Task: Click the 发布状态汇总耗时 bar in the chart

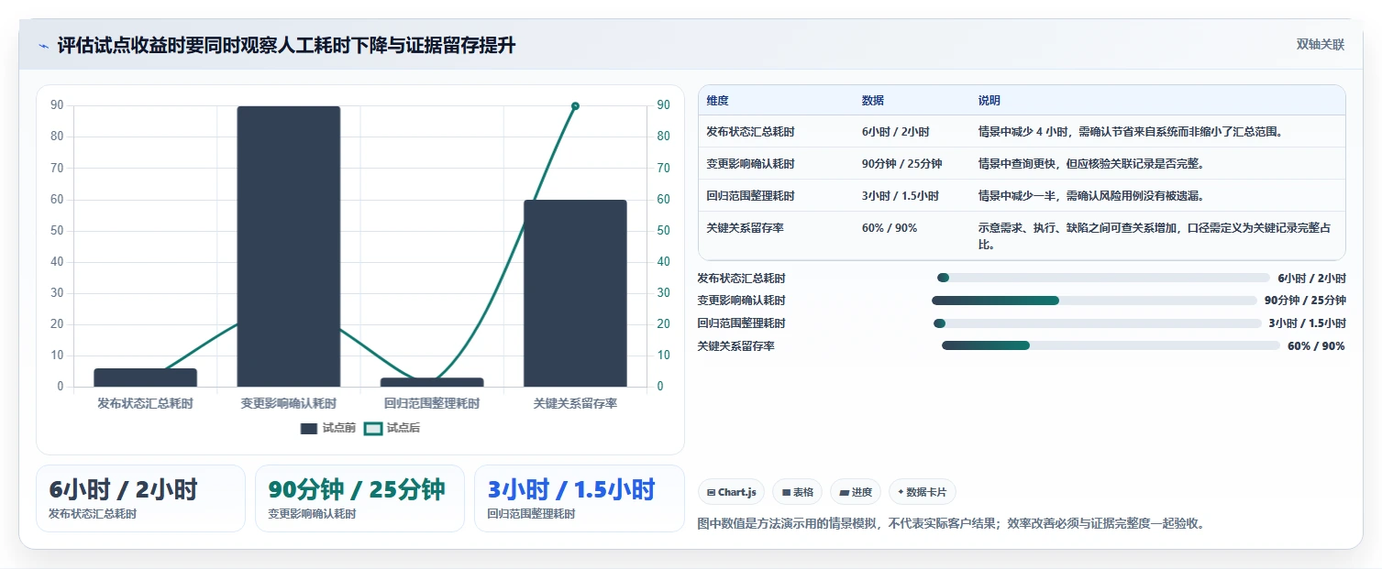Action: 145,378
